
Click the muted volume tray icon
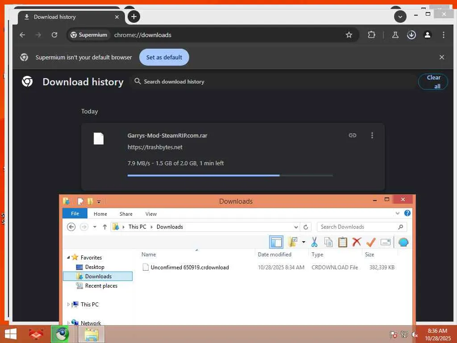[x=415, y=335]
